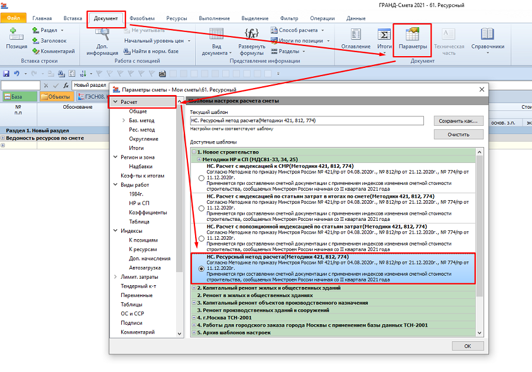The image size is (532, 372).
Task: Click the formula bar fx icon
Action: 66,86
